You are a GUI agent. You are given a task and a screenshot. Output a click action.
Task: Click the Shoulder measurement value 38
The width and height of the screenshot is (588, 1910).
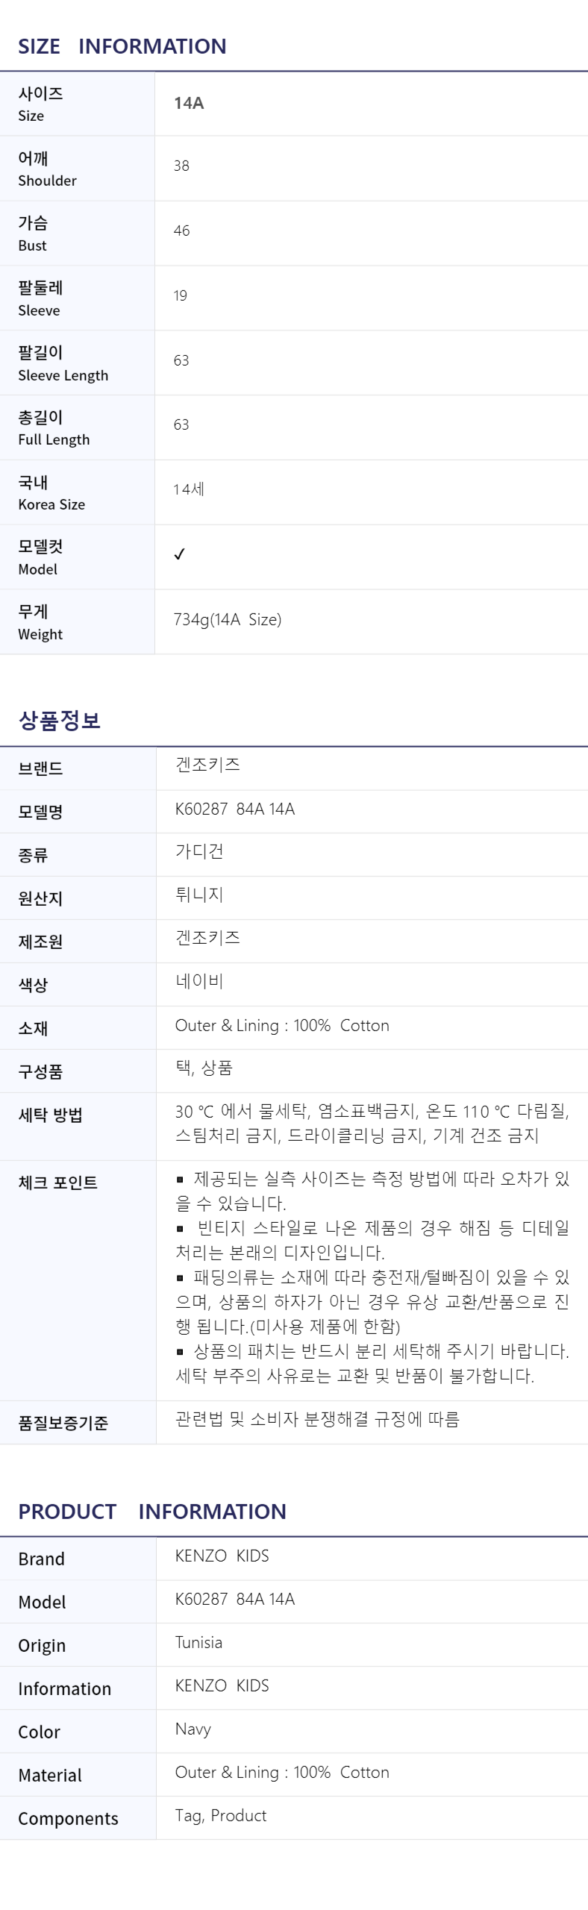[181, 166]
